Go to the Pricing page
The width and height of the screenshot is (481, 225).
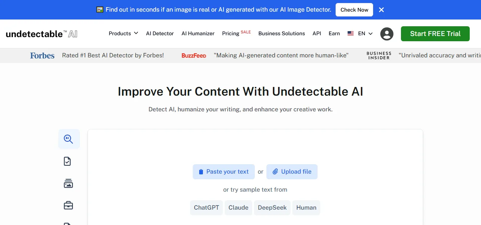point(231,33)
